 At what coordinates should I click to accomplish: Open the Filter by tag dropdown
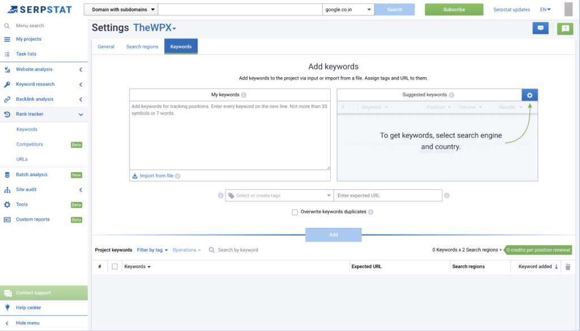152,250
